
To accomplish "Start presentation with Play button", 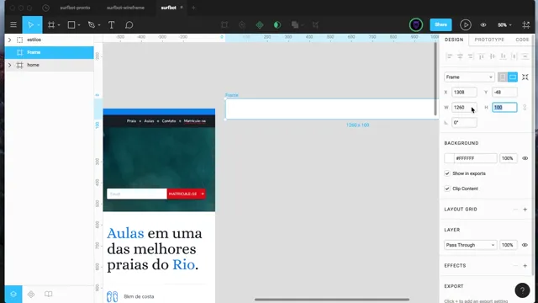I will click(x=465, y=24).
